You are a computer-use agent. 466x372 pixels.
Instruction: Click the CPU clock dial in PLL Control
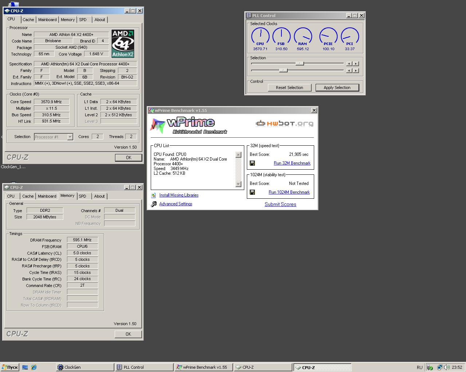[x=260, y=37]
